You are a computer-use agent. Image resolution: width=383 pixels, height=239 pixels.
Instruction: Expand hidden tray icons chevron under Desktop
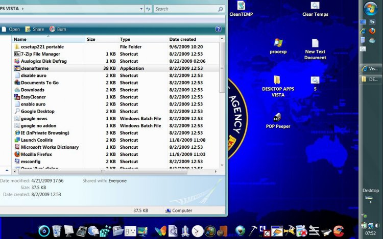[371, 202]
